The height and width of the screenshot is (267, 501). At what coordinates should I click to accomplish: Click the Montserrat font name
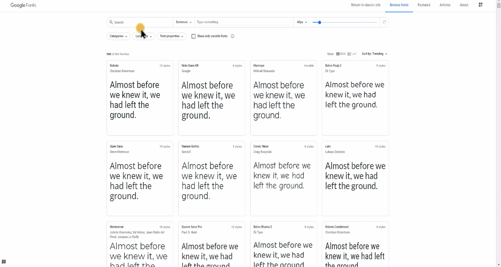click(x=117, y=227)
